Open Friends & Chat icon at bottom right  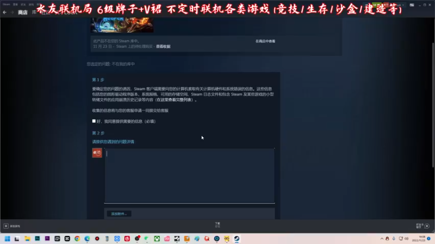pos(427,226)
